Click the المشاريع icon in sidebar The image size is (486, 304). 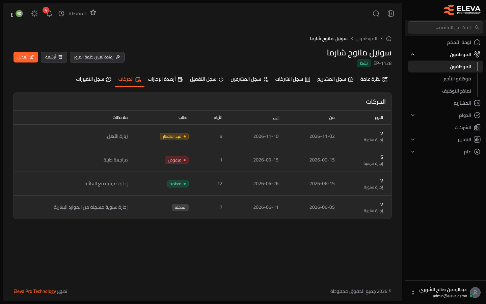click(x=477, y=103)
